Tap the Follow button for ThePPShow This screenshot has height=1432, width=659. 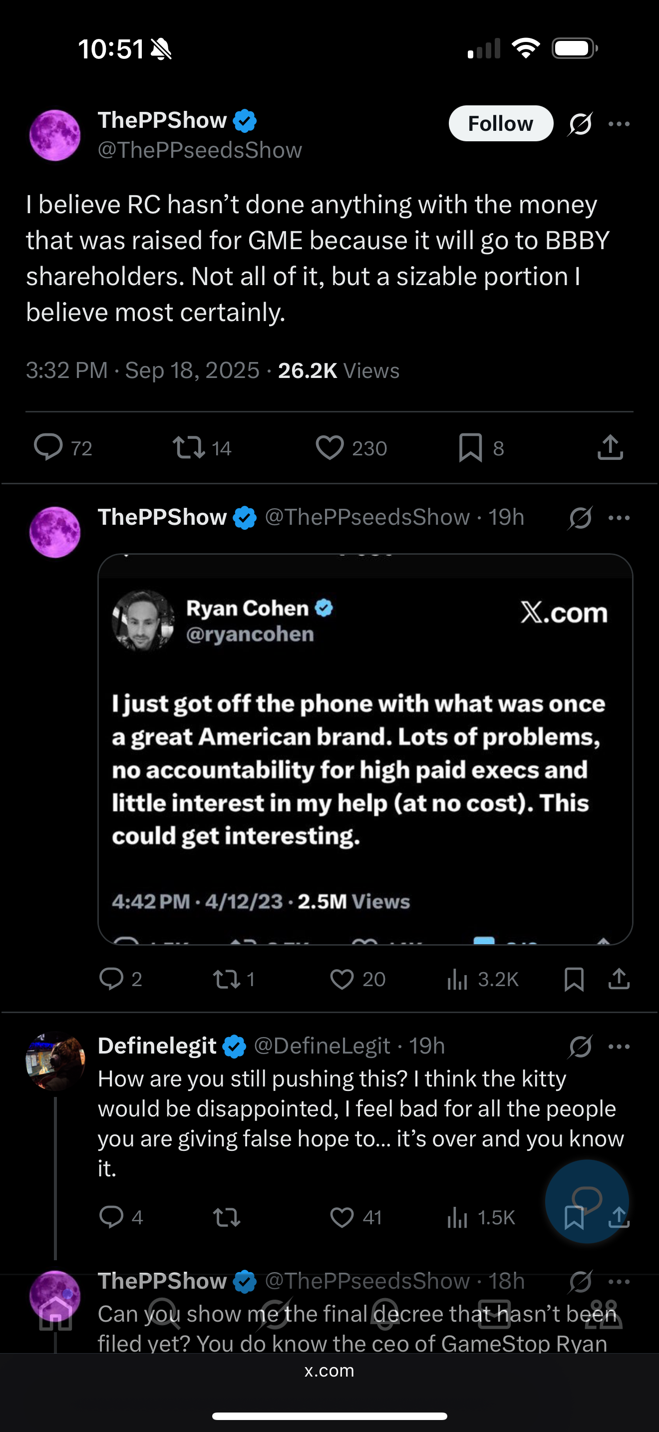501,123
